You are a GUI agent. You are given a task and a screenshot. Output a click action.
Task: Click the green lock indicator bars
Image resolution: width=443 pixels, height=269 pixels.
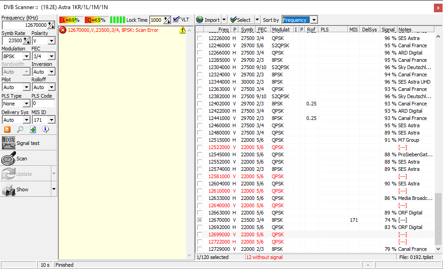tap(117, 20)
